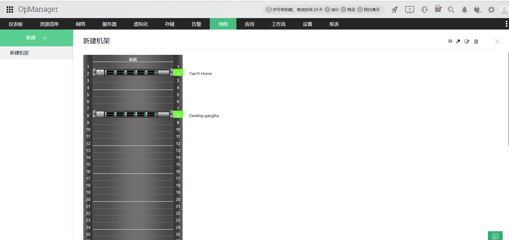This screenshot has height=240, width=509.
Task: Click the green slot 2 marker
Action: click(x=178, y=72)
